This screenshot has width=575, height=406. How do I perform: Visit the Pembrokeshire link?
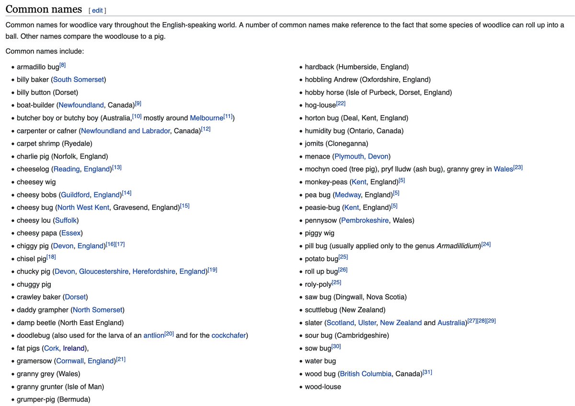pyautogui.click(x=364, y=220)
